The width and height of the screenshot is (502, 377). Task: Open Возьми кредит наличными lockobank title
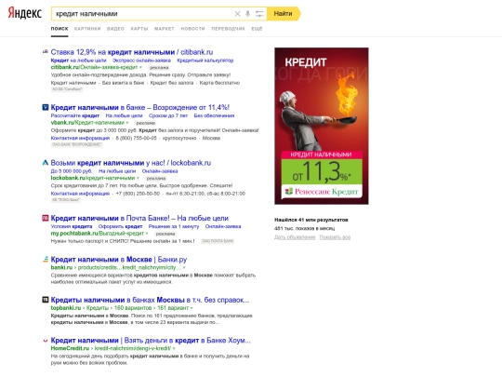point(131,163)
